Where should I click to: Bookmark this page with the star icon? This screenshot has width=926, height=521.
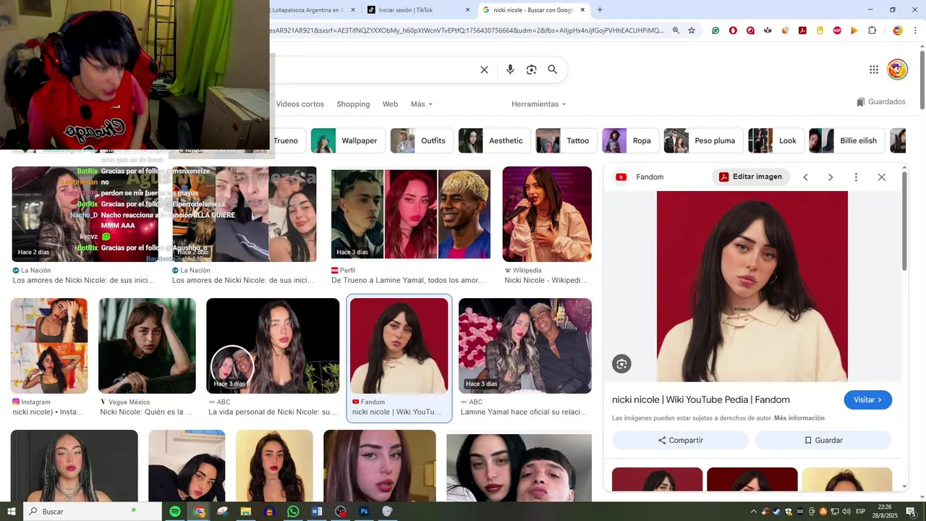(x=692, y=30)
